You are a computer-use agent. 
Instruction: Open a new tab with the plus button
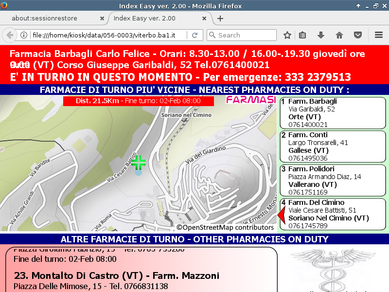[x=220, y=18]
